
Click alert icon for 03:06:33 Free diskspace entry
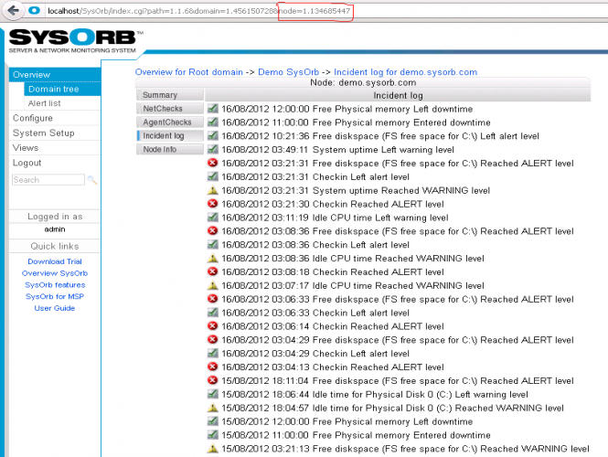pyautogui.click(x=212, y=299)
